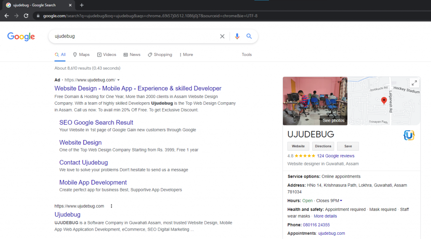Viewport: 431px width, 239px height.
Task: Open the More search categories menu
Action: tap(186, 55)
